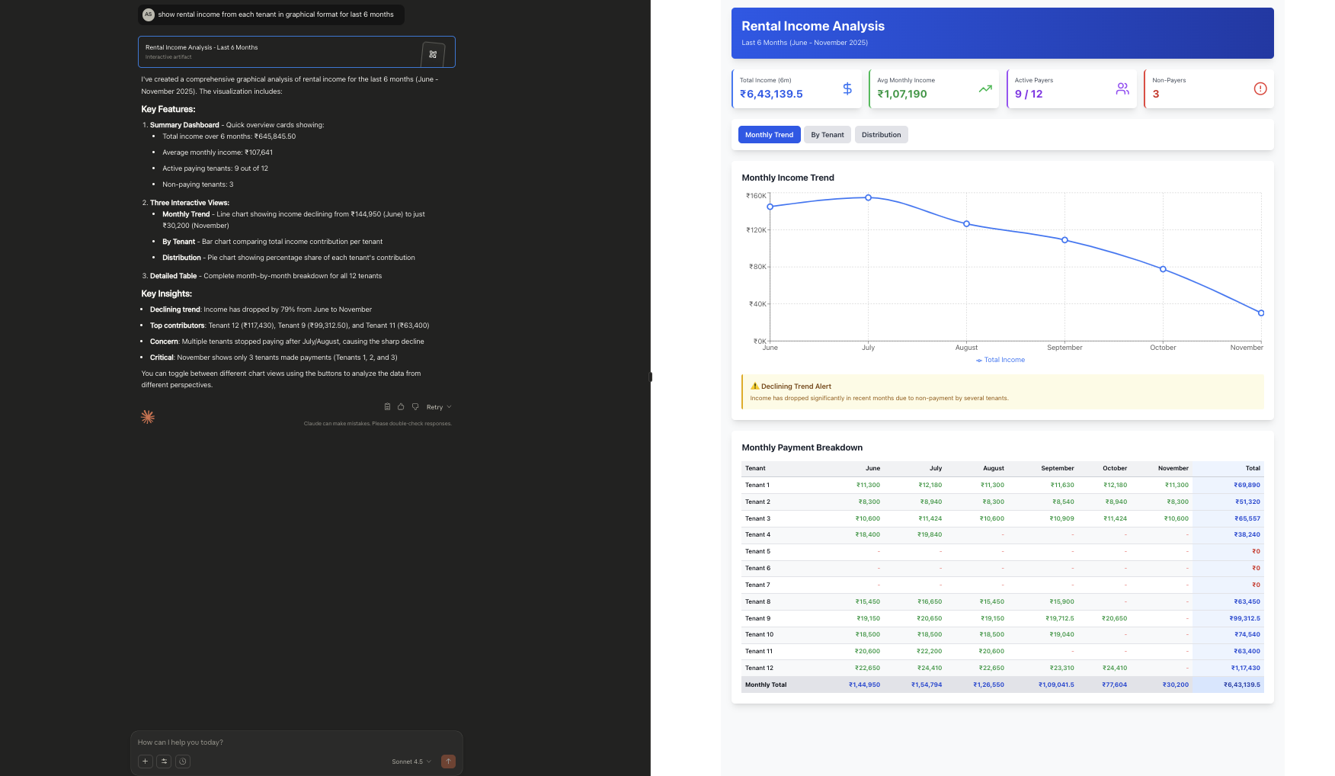Open the Retry options dropdown
Viewport: 1335px width, 776px height.
coord(450,406)
